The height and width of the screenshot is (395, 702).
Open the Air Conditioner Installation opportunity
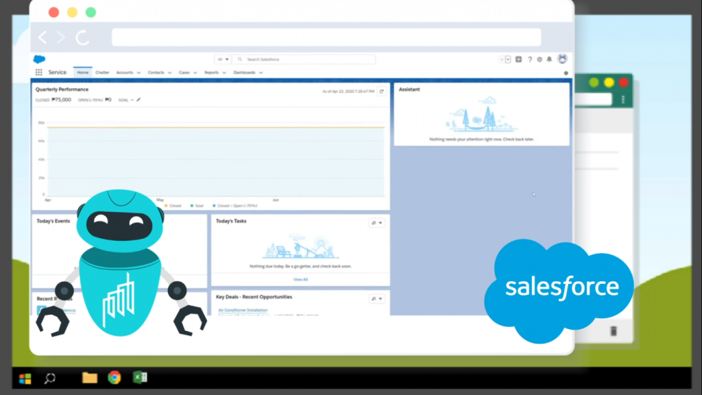[x=243, y=310]
